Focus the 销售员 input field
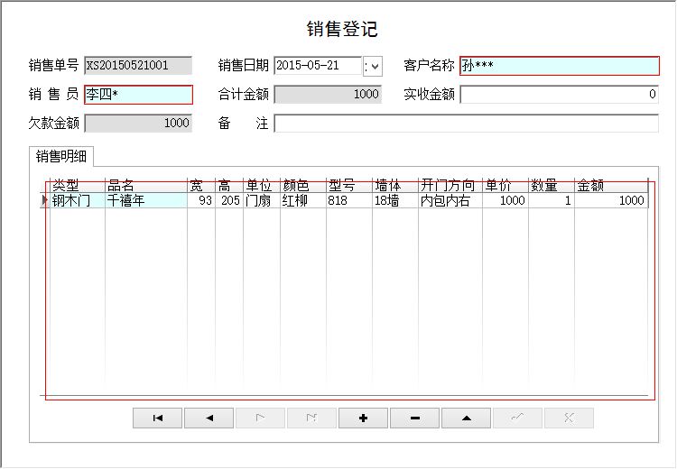The image size is (677, 469). (138, 95)
